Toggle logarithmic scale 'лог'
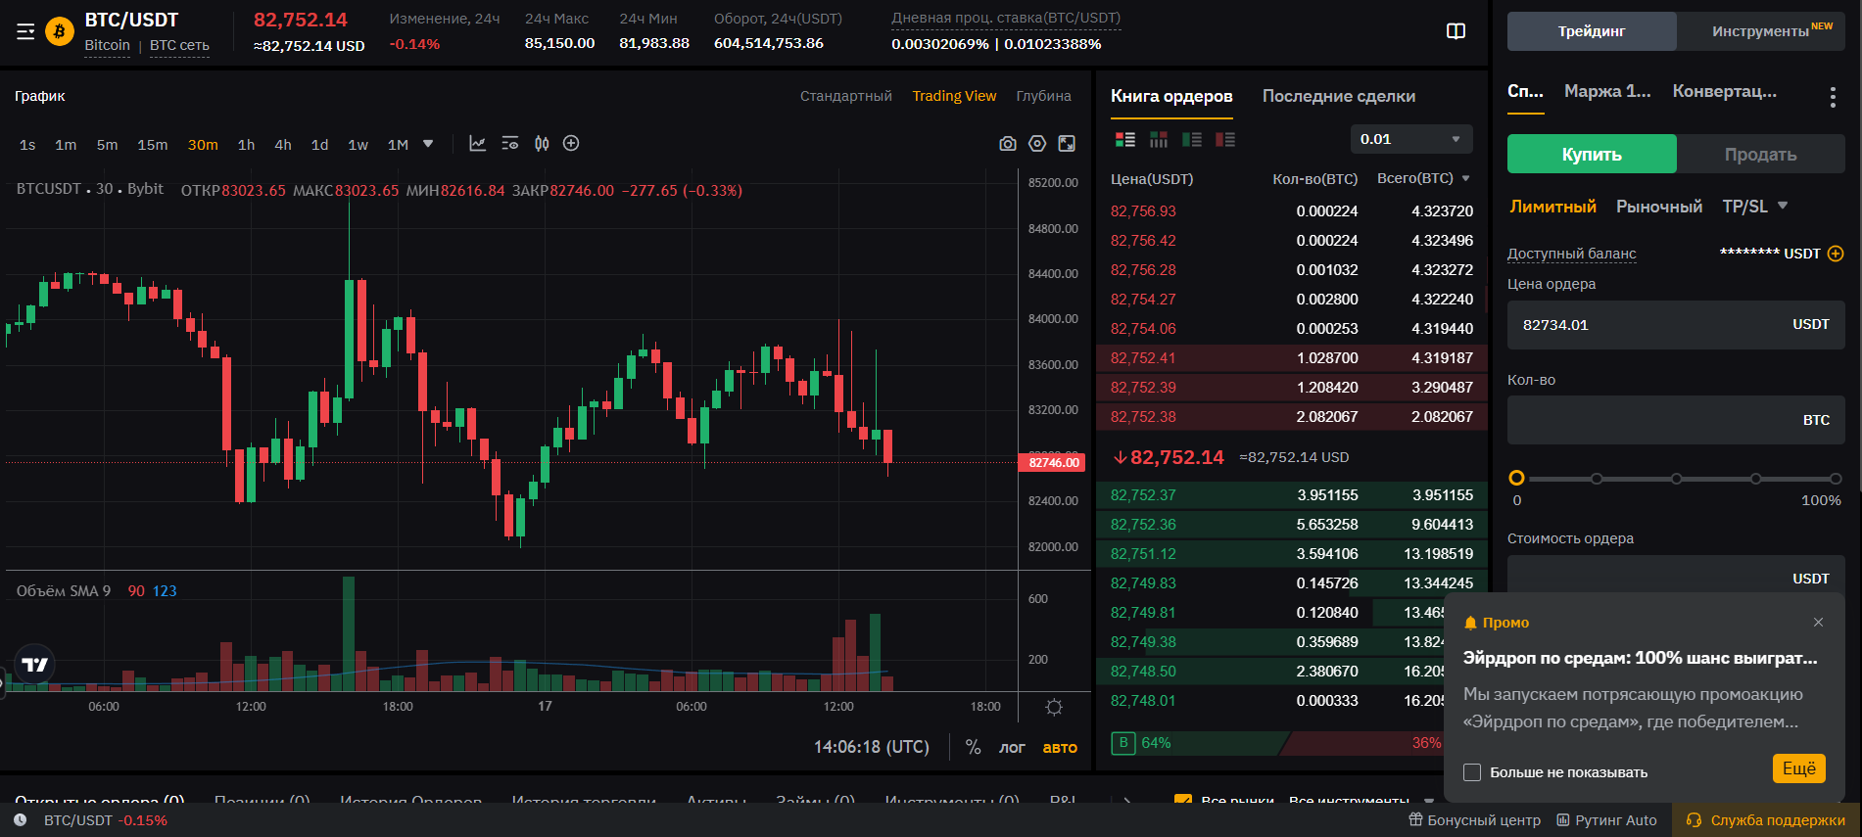The image size is (1862, 837). coord(1012,747)
